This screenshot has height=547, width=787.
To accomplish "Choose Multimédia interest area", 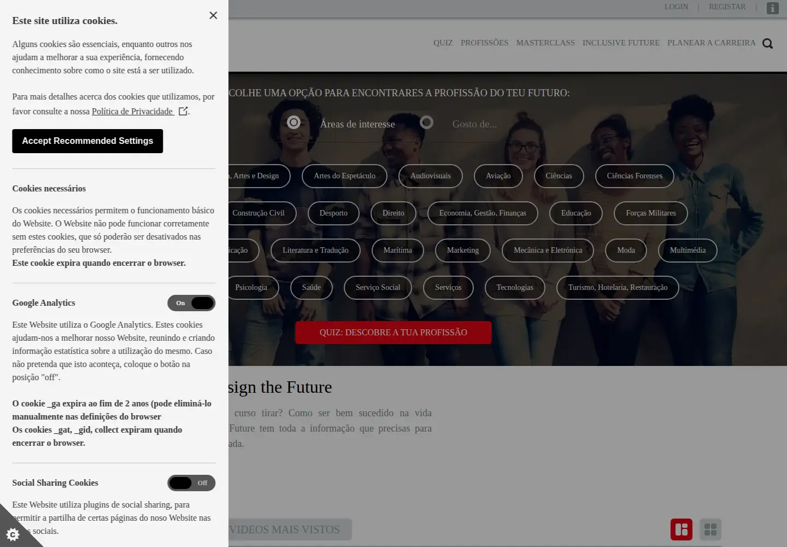I will coord(688,251).
